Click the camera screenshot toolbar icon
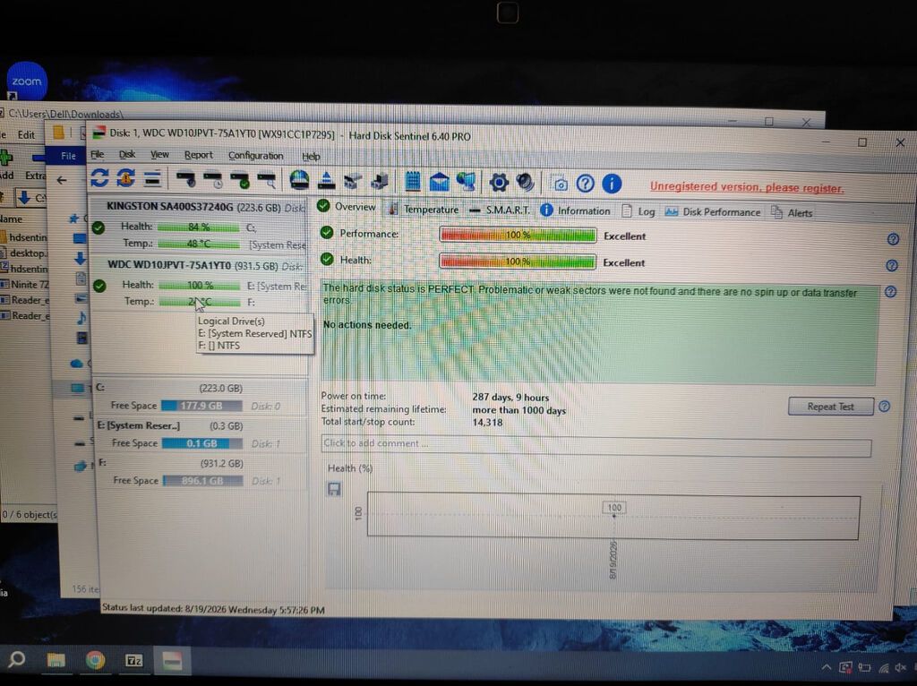917x686 pixels. tap(560, 184)
